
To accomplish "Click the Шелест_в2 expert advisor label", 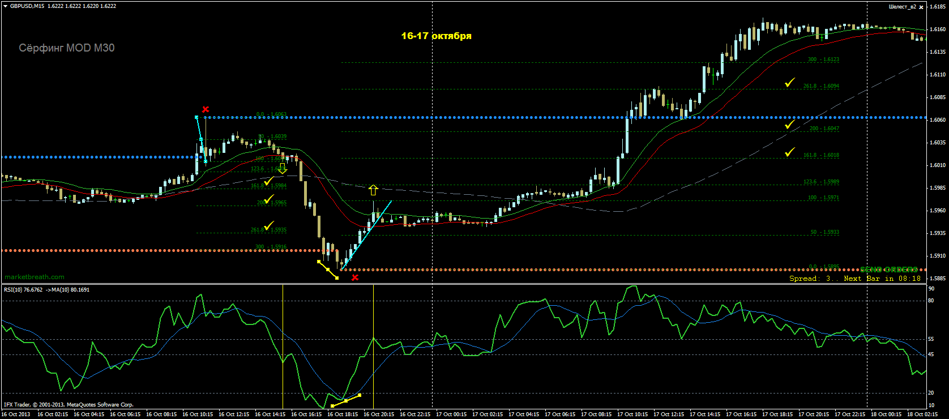I will pos(903,7).
